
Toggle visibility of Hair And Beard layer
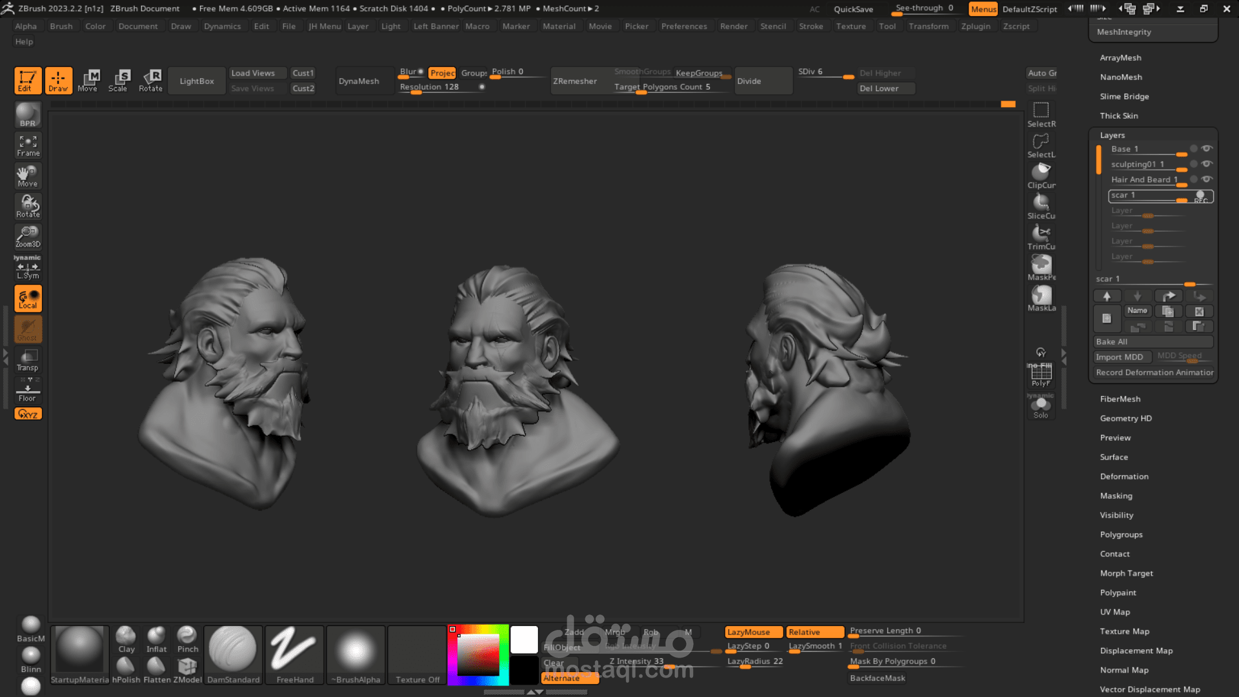(x=1207, y=179)
